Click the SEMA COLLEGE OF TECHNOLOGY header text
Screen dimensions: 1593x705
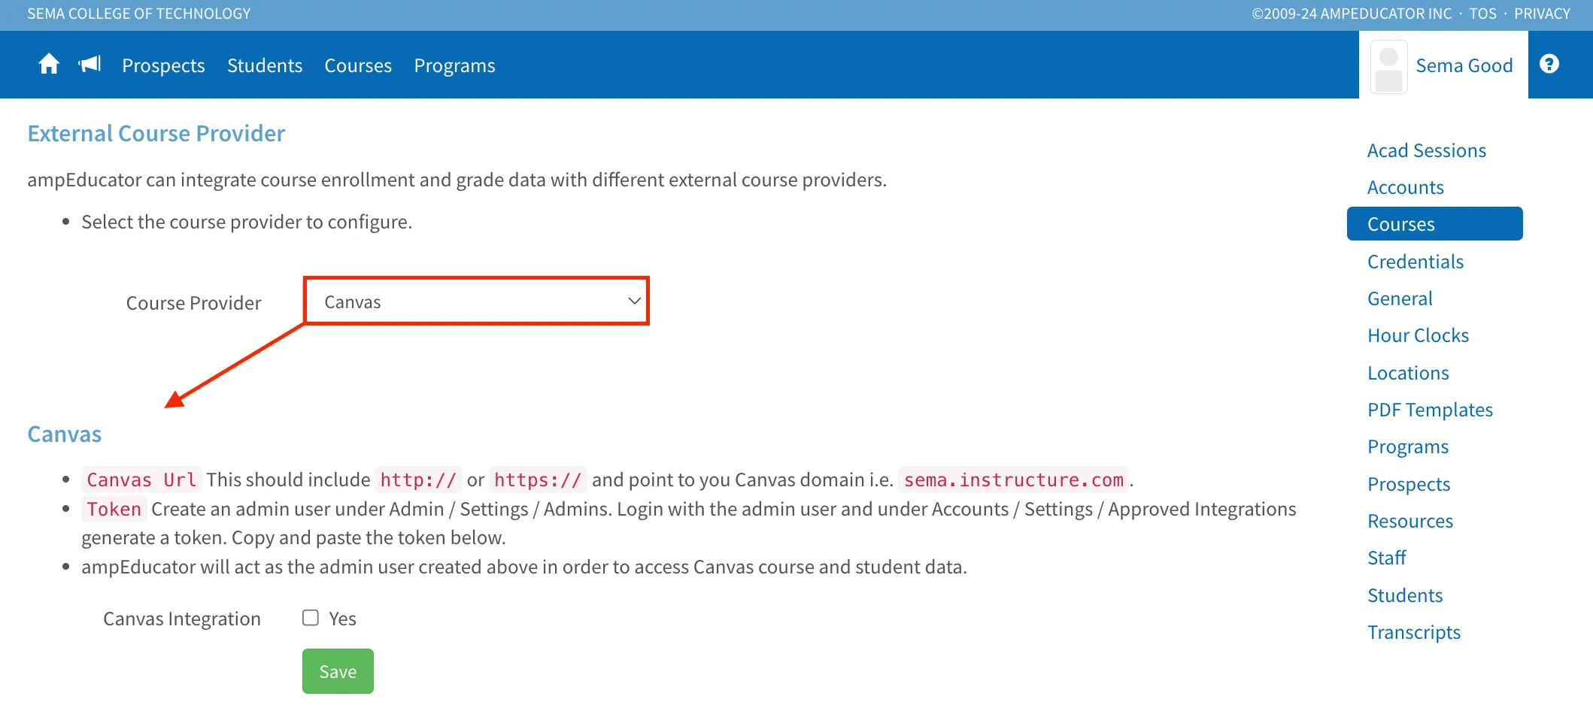tap(139, 14)
